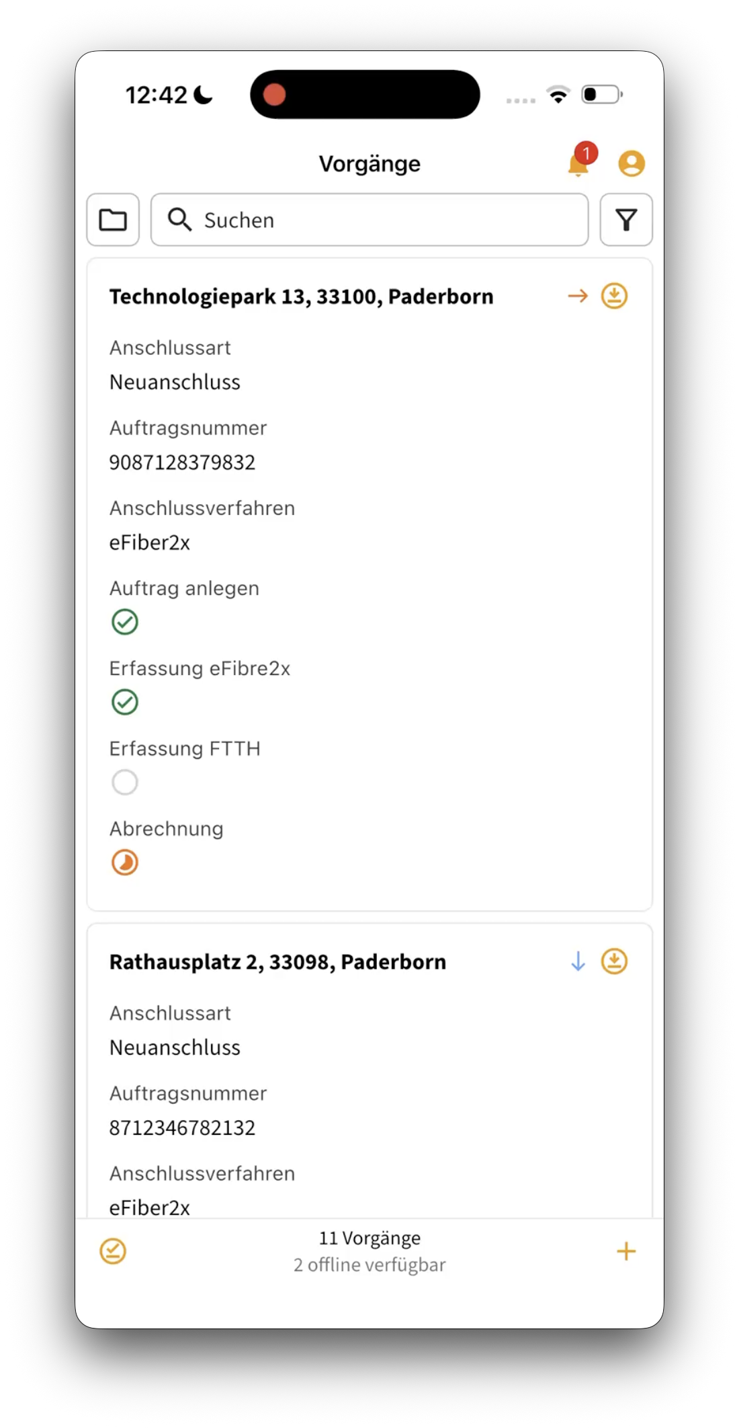The width and height of the screenshot is (739, 1428).
Task: Open the folder icon beside search
Action: pyautogui.click(x=113, y=220)
